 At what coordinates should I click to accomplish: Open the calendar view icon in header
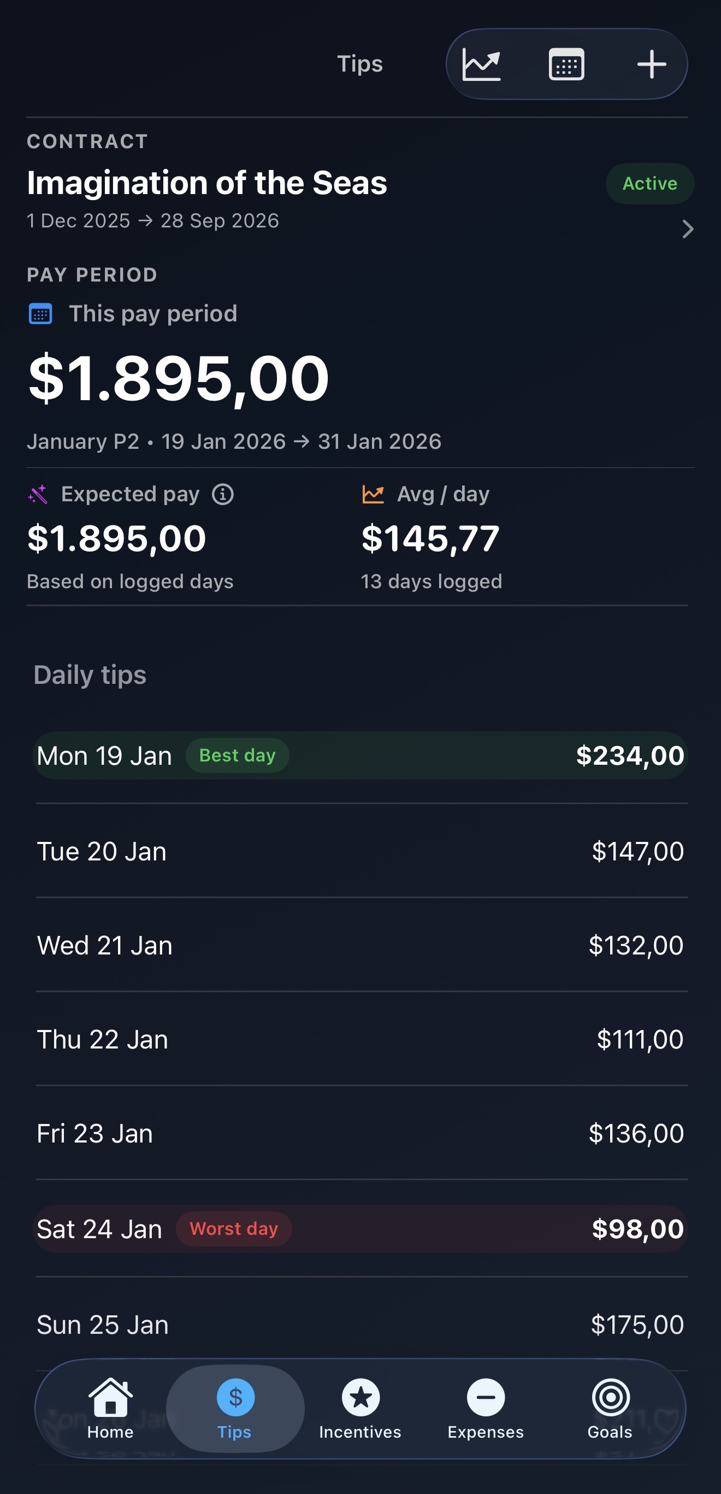pos(566,65)
